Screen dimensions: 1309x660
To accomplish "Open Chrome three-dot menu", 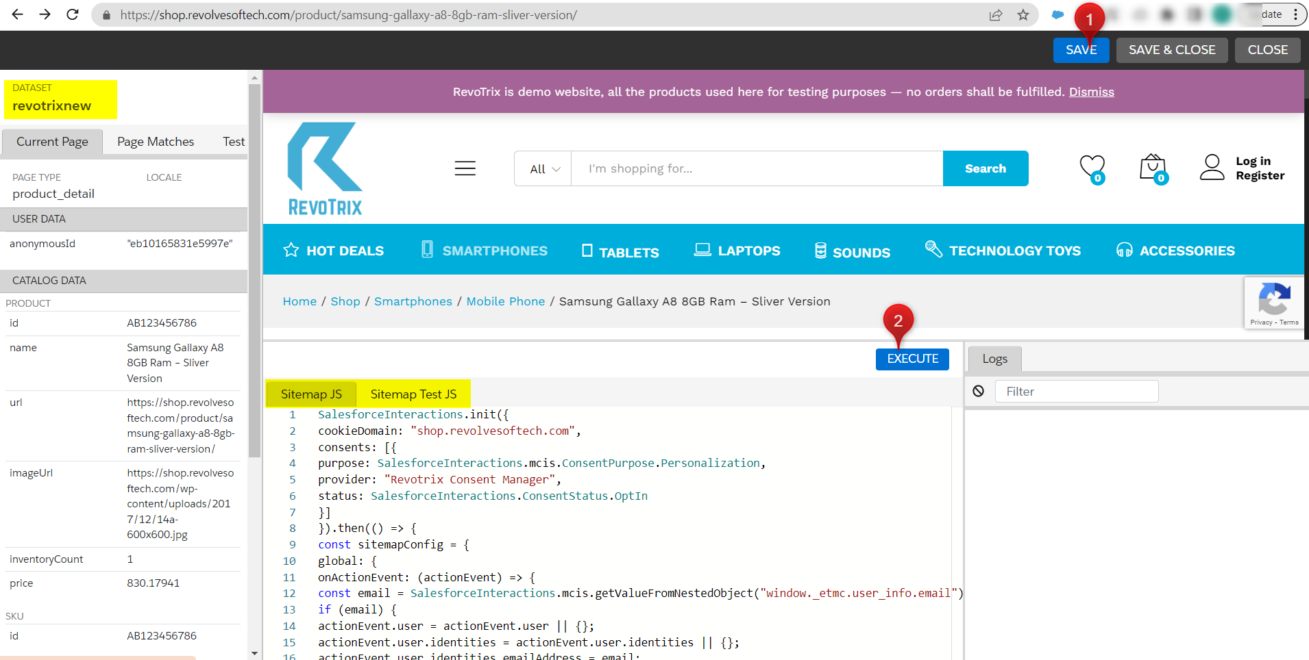I will 1295,14.
